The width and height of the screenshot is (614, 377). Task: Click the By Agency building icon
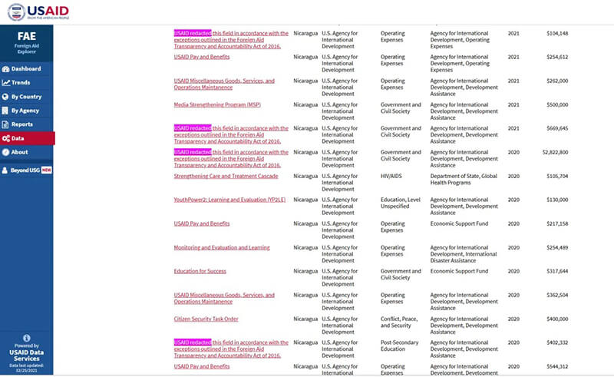click(6, 111)
